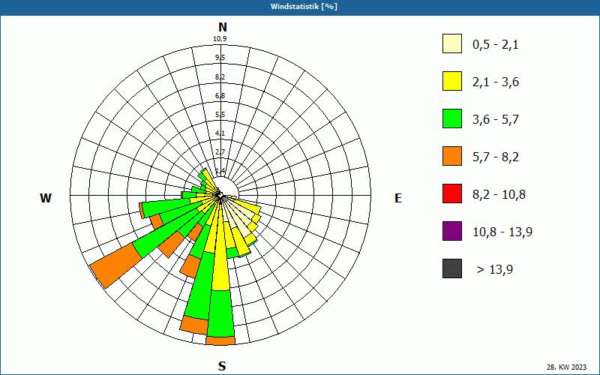The height and width of the screenshot is (375, 600).
Task: Click the red 8,2 - 10,8 legend swatch
Action: pos(452,193)
